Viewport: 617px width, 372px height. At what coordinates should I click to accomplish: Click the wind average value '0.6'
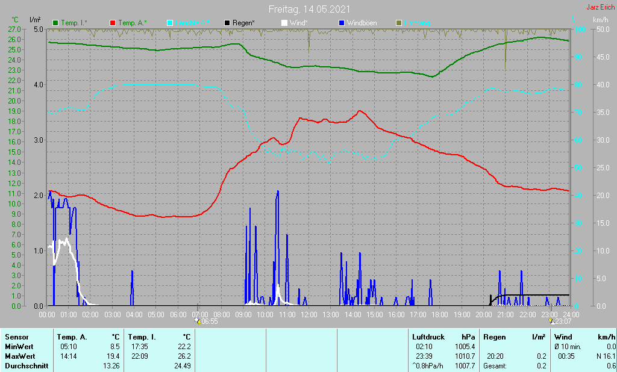[611, 366]
